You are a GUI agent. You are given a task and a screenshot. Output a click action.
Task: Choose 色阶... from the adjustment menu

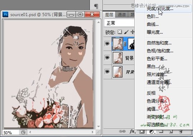[153, 16]
